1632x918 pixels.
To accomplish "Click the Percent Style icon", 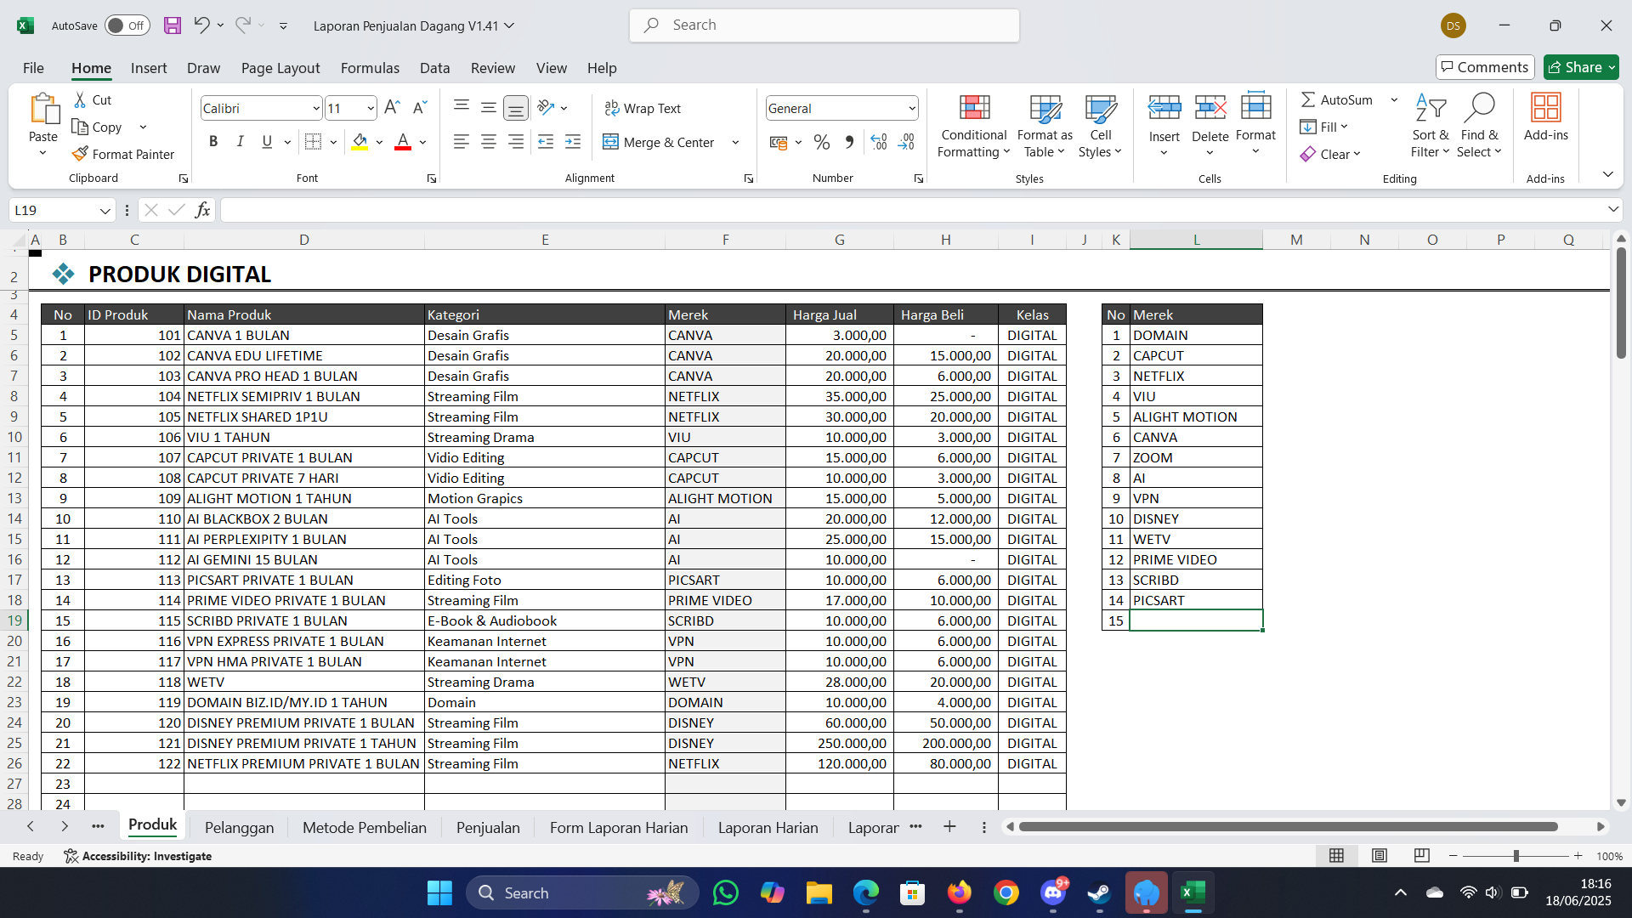I will [x=821, y=142].
